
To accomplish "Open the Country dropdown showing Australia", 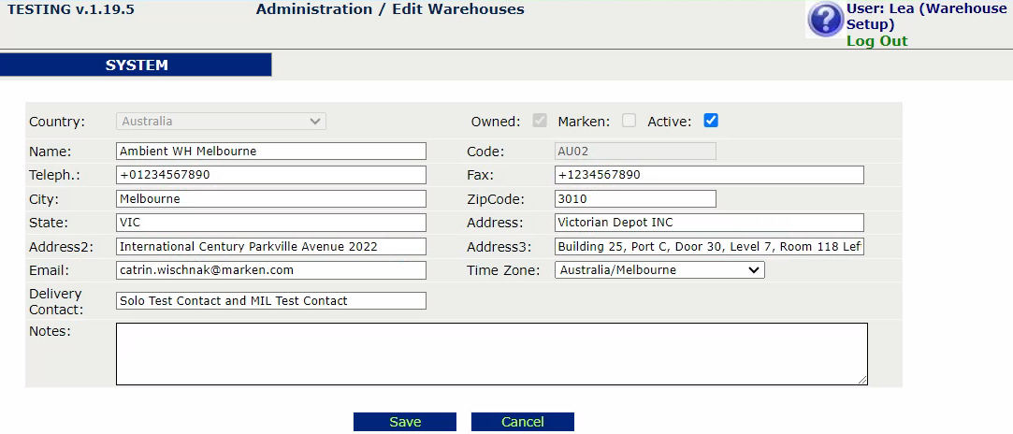I will point(221,122).
